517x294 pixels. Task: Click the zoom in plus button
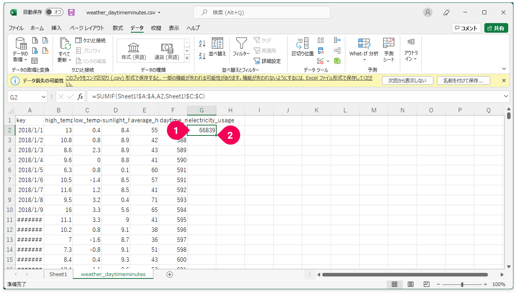[485, 284]
